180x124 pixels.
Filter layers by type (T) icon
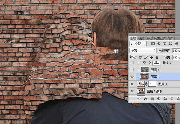[165, 44]
